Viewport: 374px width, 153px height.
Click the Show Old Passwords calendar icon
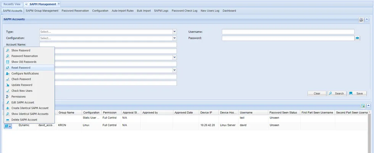pos(8,62)
